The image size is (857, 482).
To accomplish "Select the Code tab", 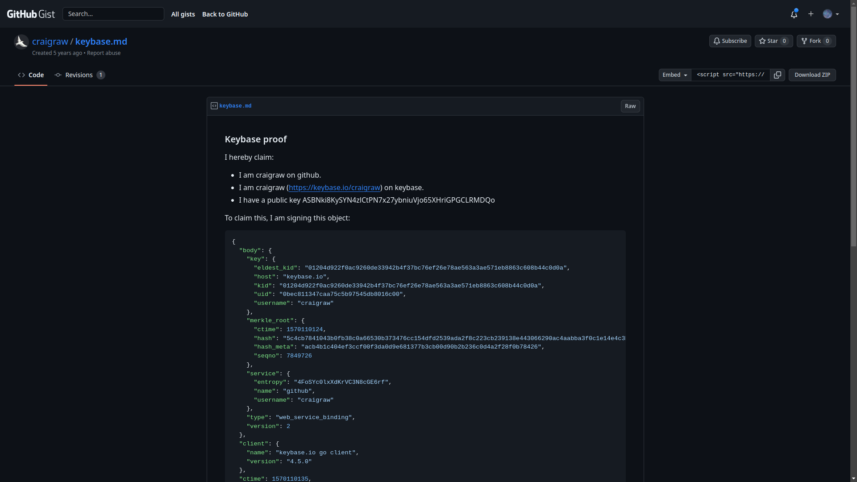I will (x=31, y=75).
